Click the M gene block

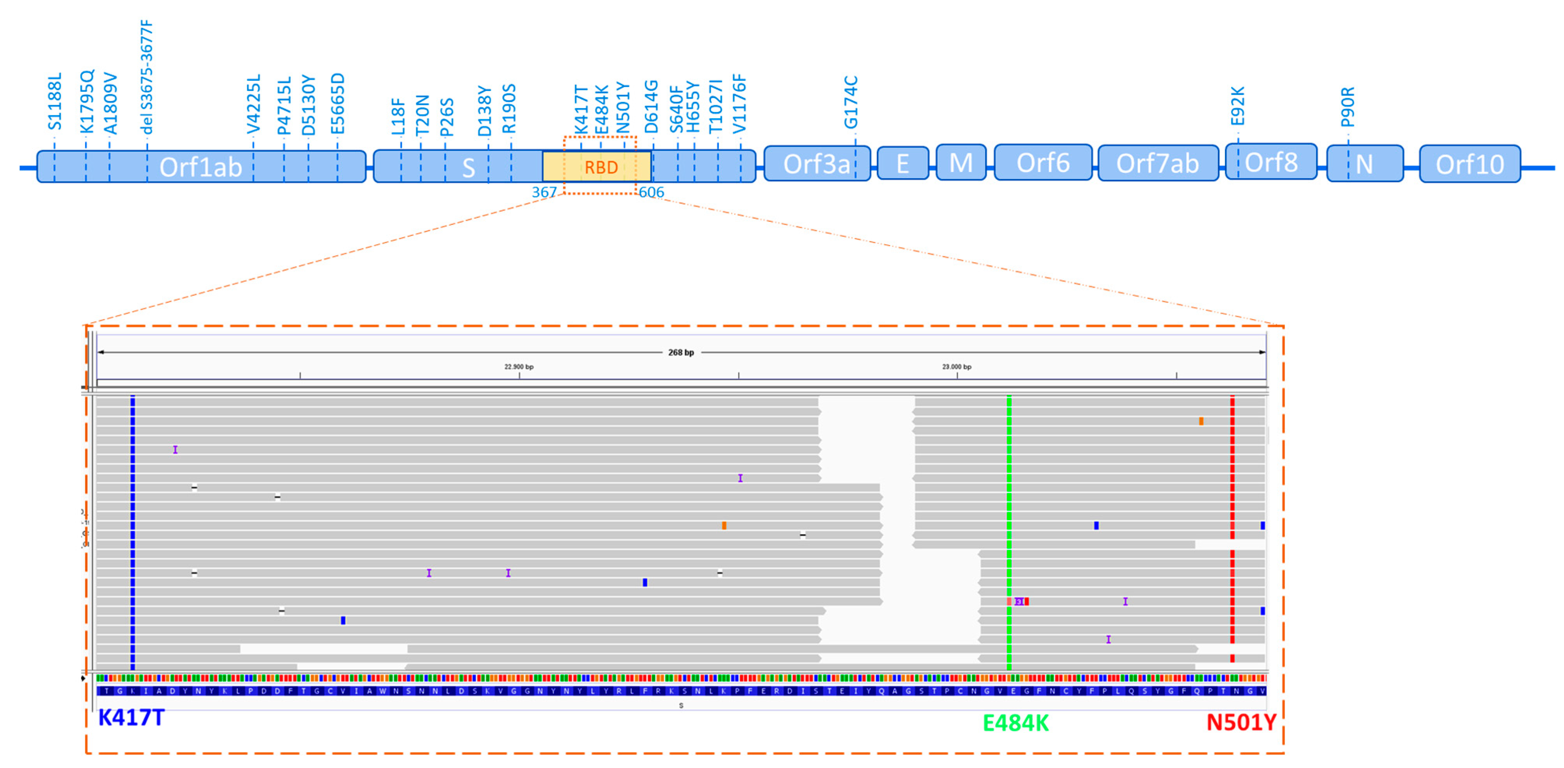961,163
